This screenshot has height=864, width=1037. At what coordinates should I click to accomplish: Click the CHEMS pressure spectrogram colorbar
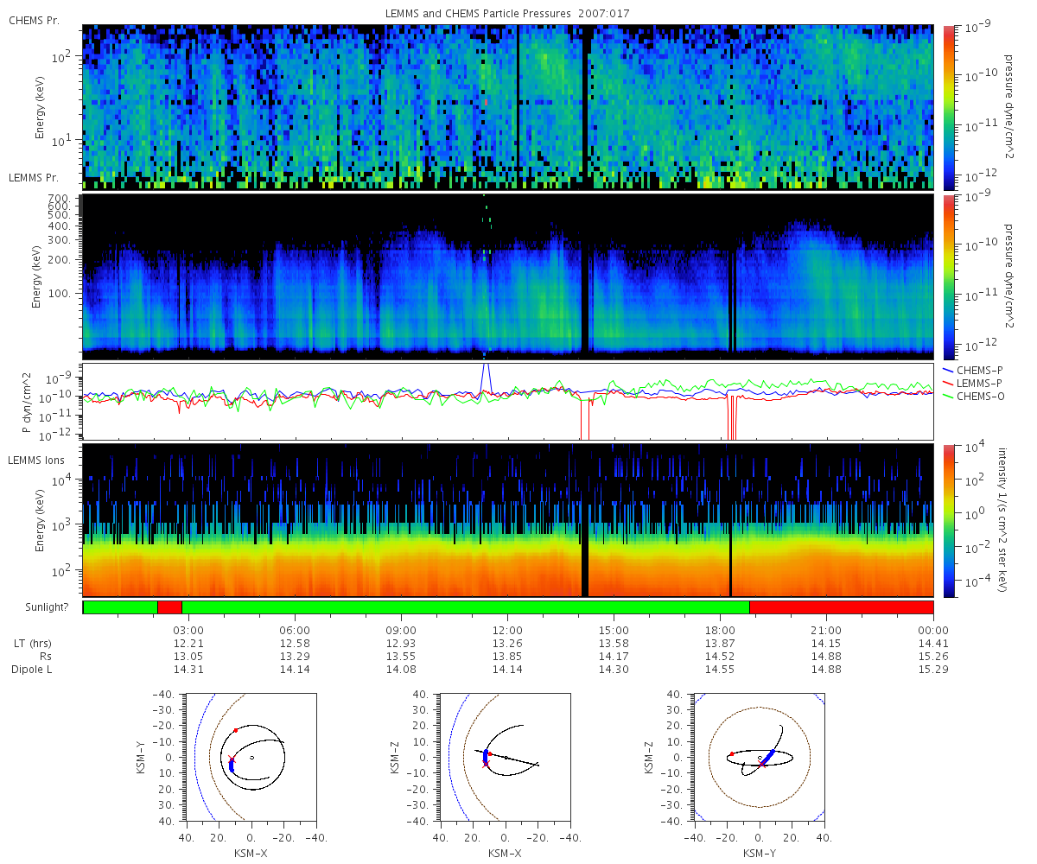coord(948,107)
